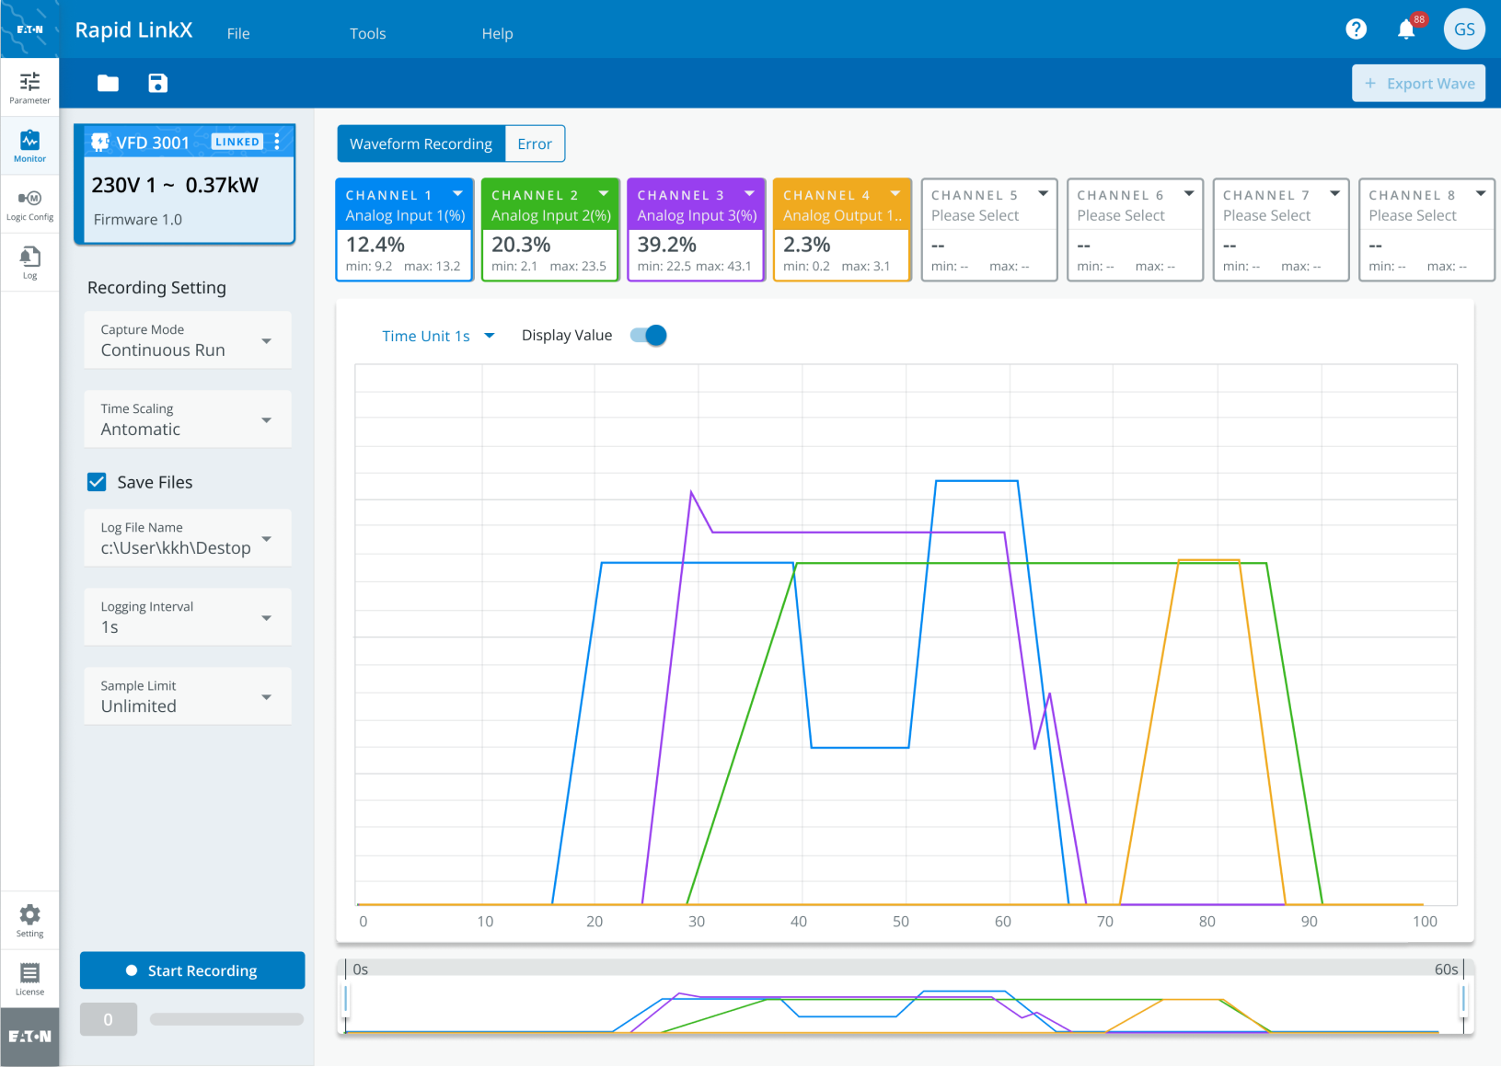The height and width of the screenshot is (1067, 1501).
Task: Click the 12.4% value in Channel 1
Action: (x=375, y=245)
